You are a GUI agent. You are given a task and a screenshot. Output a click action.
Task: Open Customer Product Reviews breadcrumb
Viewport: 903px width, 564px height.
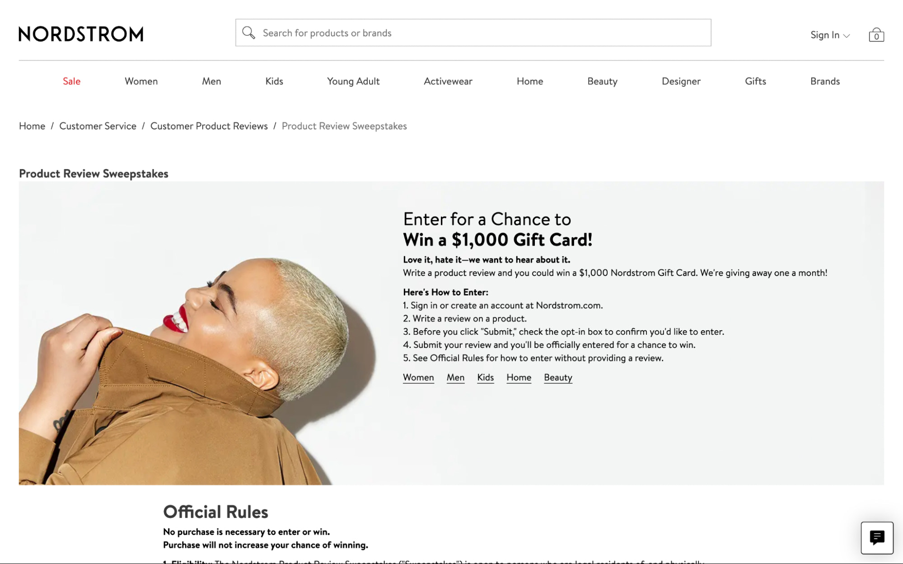tap(209, 126)
